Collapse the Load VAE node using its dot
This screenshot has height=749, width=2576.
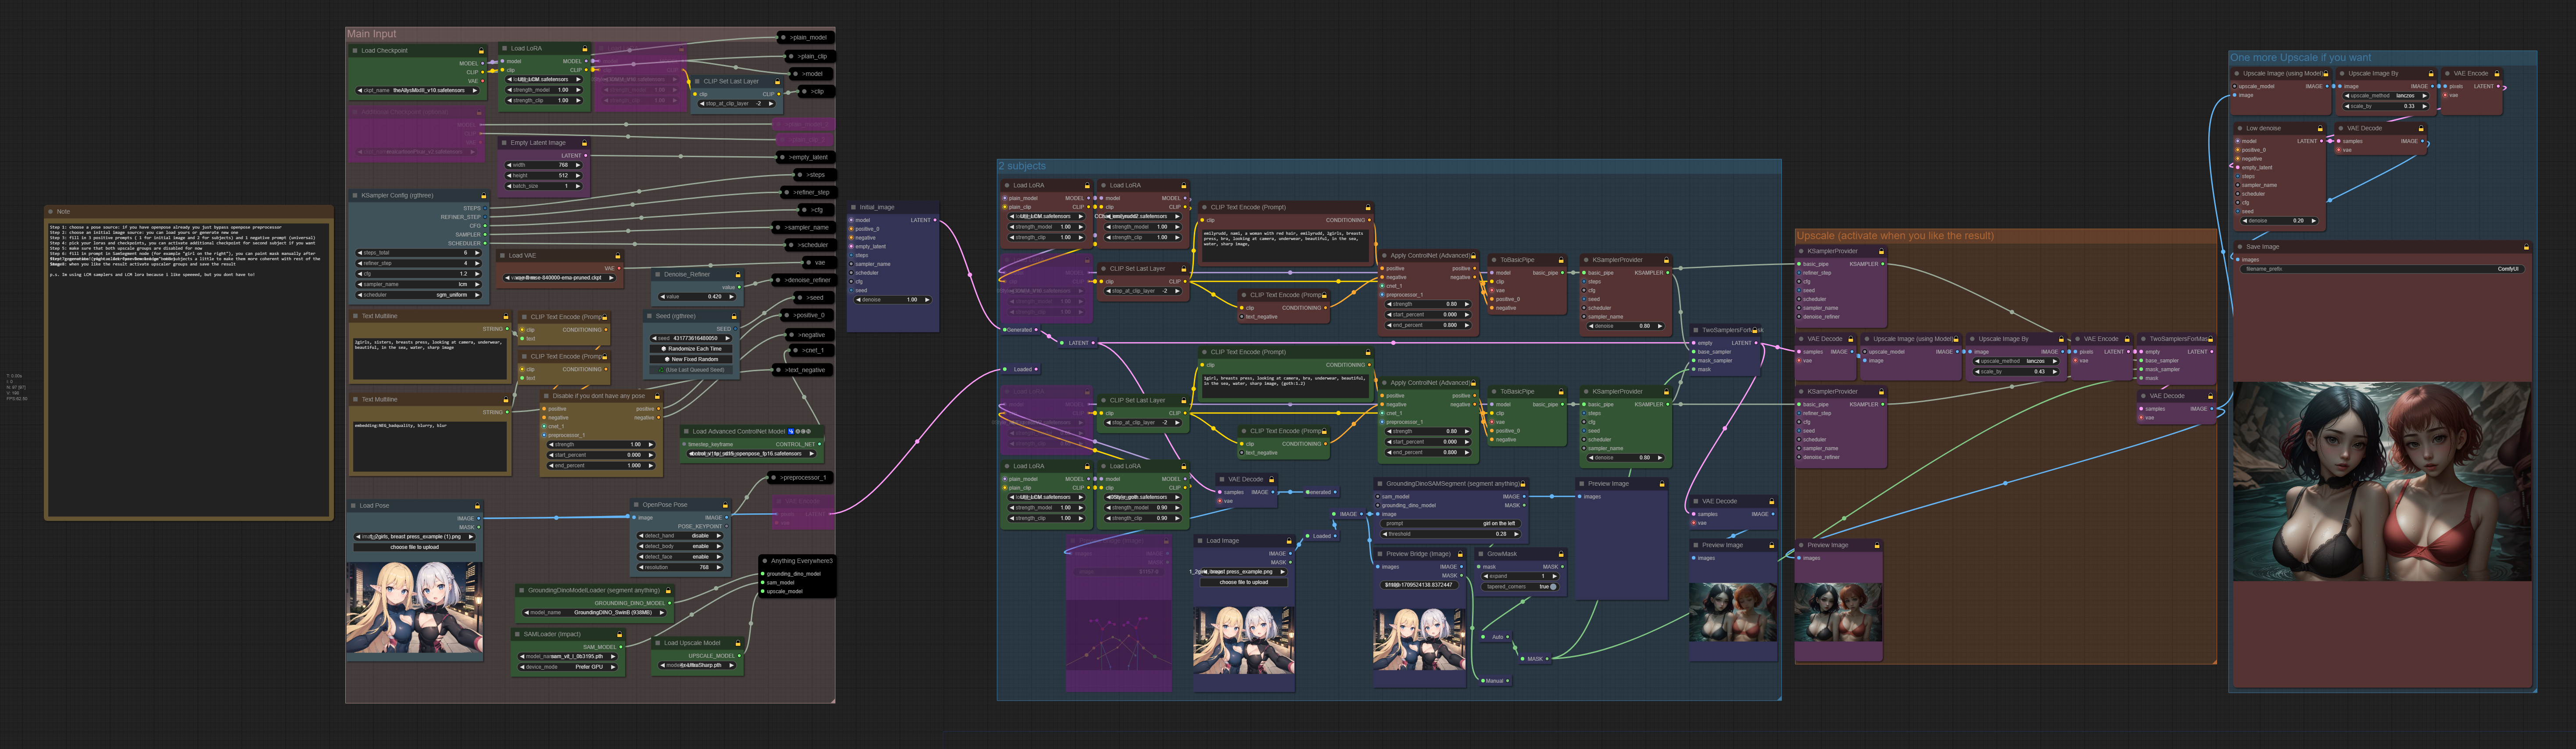(x=503, y=256)
